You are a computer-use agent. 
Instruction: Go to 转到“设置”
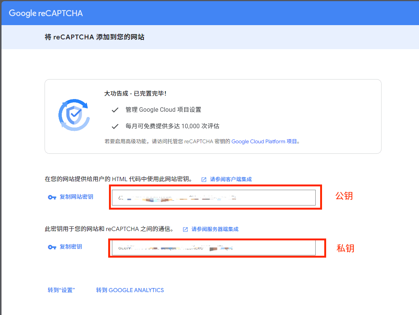[61, 290]
